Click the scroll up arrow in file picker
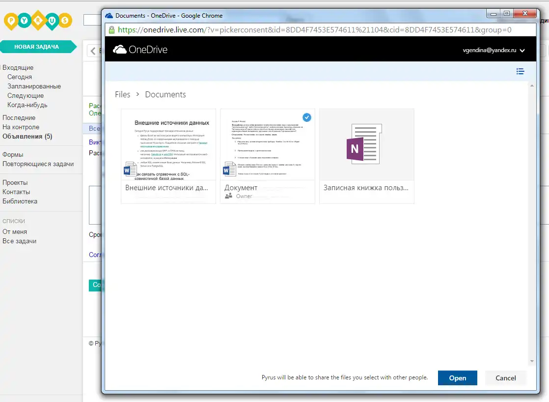Viewport: 549px width, 402px height. click(x=532, y=86)
